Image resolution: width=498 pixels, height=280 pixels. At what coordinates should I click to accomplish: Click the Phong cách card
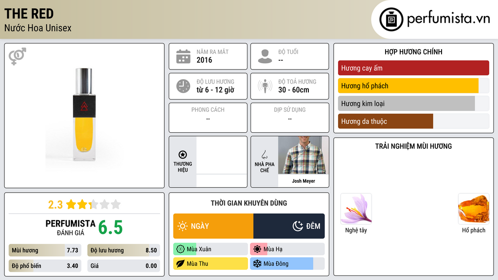click(208, 118)
